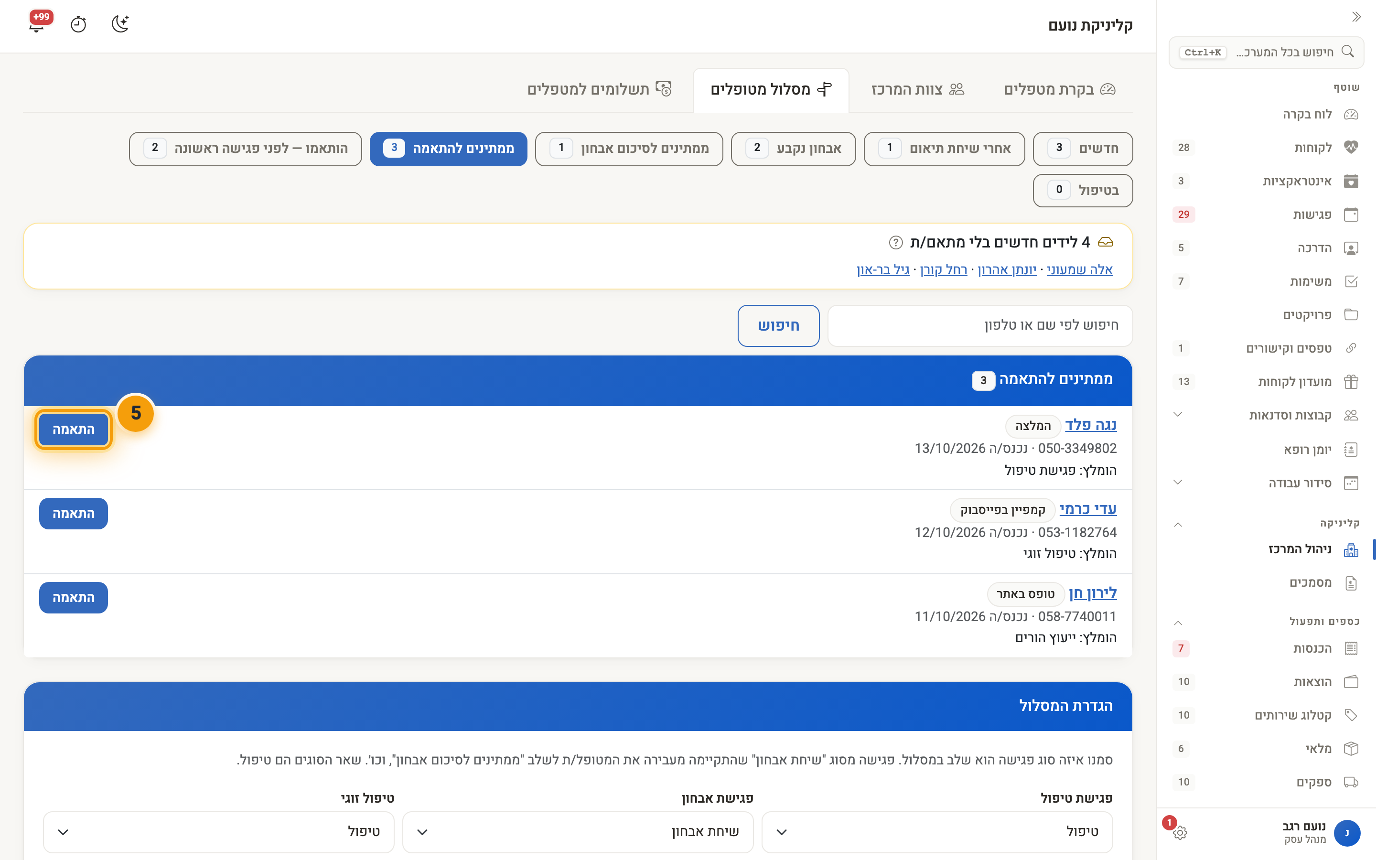Select the אבחון נקבע stage filter

click(x=793, y=149)
